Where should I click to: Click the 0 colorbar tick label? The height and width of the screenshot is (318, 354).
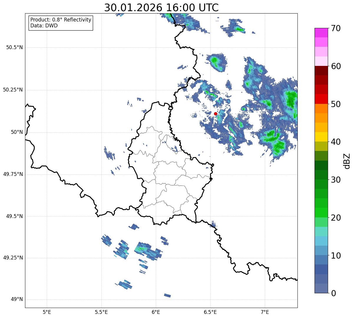point(334,293)
